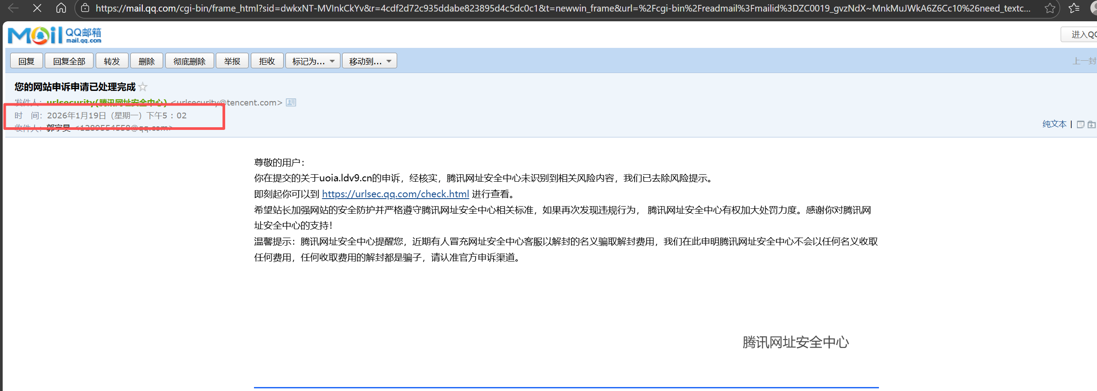Switch to 纯文本 plain text view
Viewport: 1097px width, 391px height.
point(1054,124)
